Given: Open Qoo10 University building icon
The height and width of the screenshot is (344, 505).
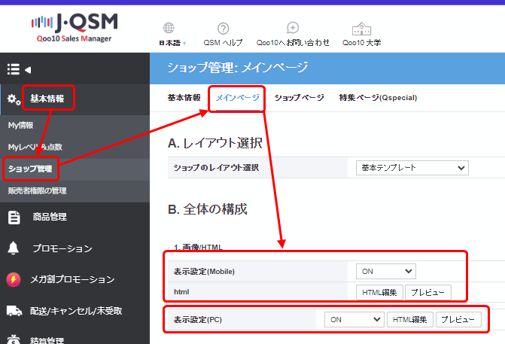Looking at the screenshot, I should (361, 28).
